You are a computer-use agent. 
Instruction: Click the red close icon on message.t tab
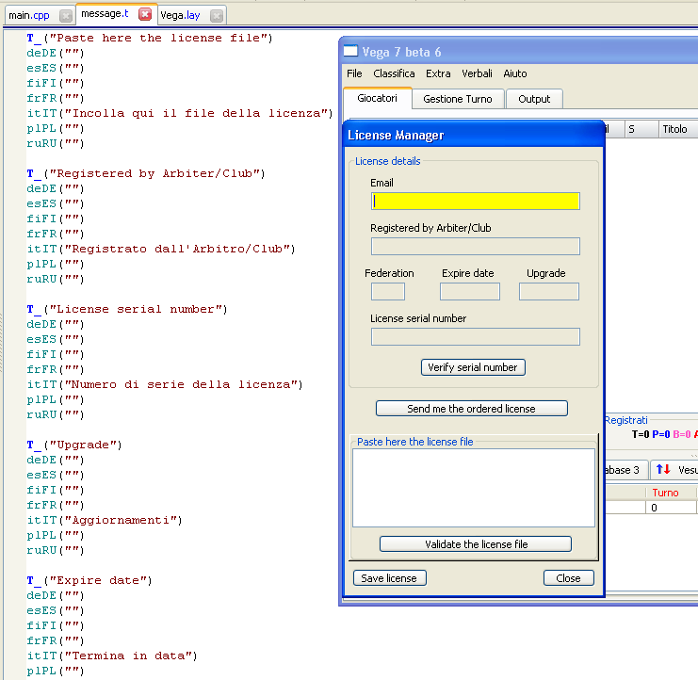tap(144, 14)
